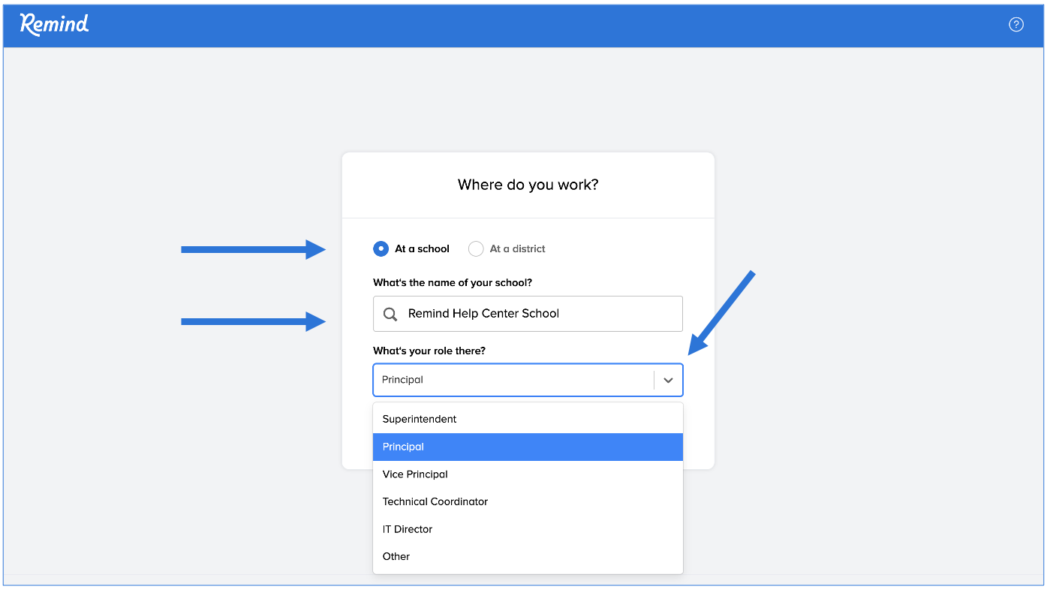The width and height of the screenshot is (1050, 590).
Task: Select Vice Principal from the dropdown
Action: click(x=415, y=474)
